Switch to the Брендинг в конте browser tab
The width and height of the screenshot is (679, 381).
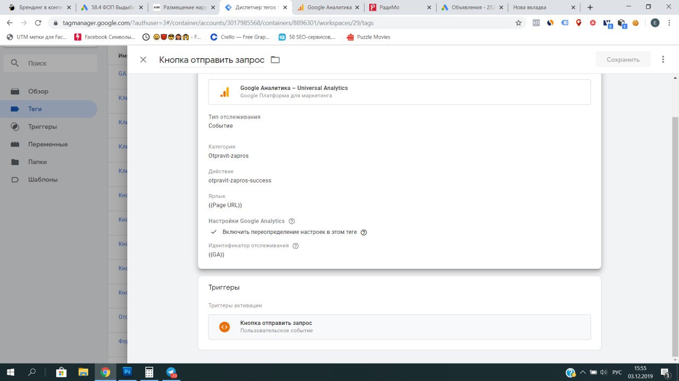coord(39,7)
